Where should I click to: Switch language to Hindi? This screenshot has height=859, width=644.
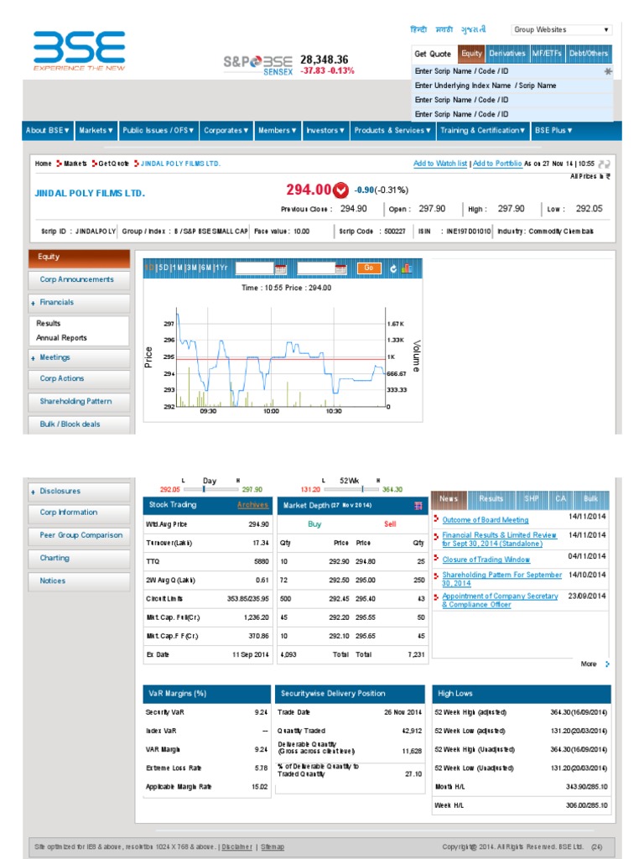tap(418, 29)
